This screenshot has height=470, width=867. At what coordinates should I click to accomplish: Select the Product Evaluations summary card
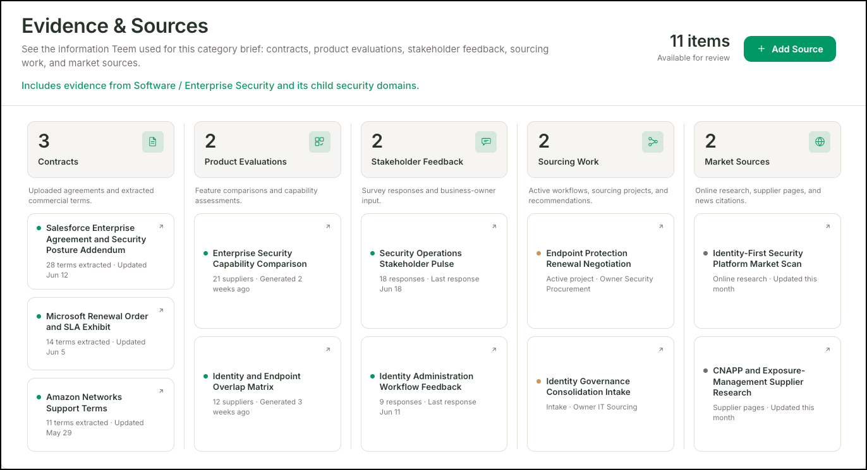point(267,150)
